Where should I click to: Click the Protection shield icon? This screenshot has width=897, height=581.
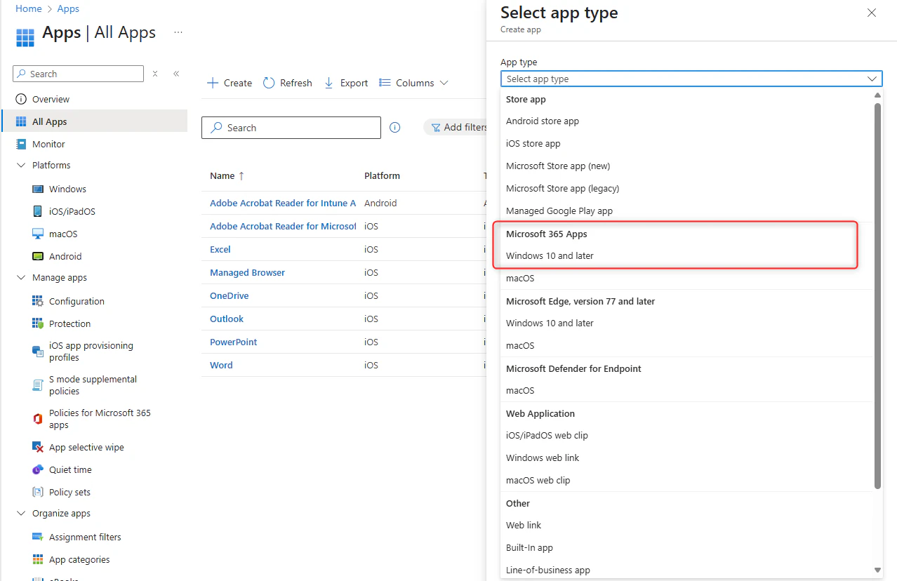pos(38,323)
